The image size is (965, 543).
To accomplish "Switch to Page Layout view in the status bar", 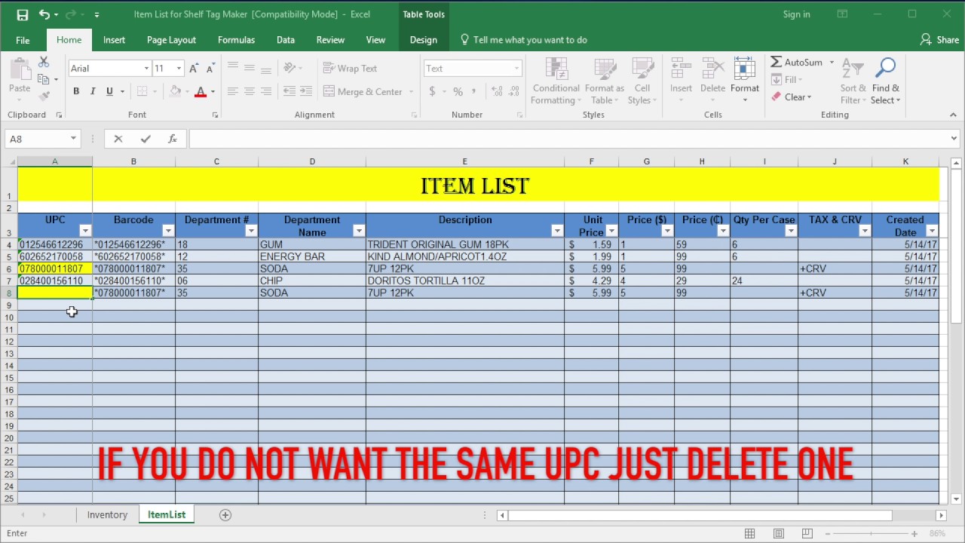I will [x=779, y=534].
